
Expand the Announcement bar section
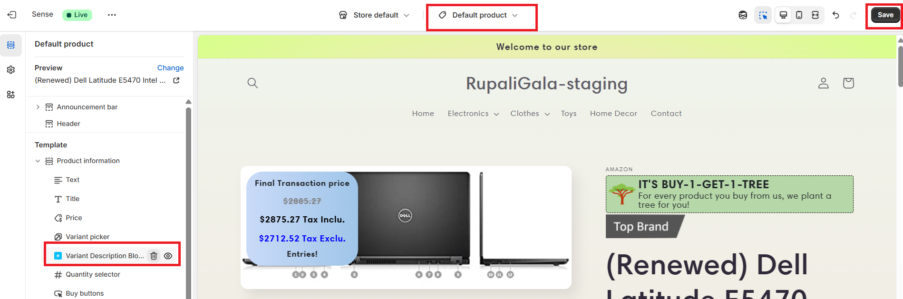tap(38, 107)
